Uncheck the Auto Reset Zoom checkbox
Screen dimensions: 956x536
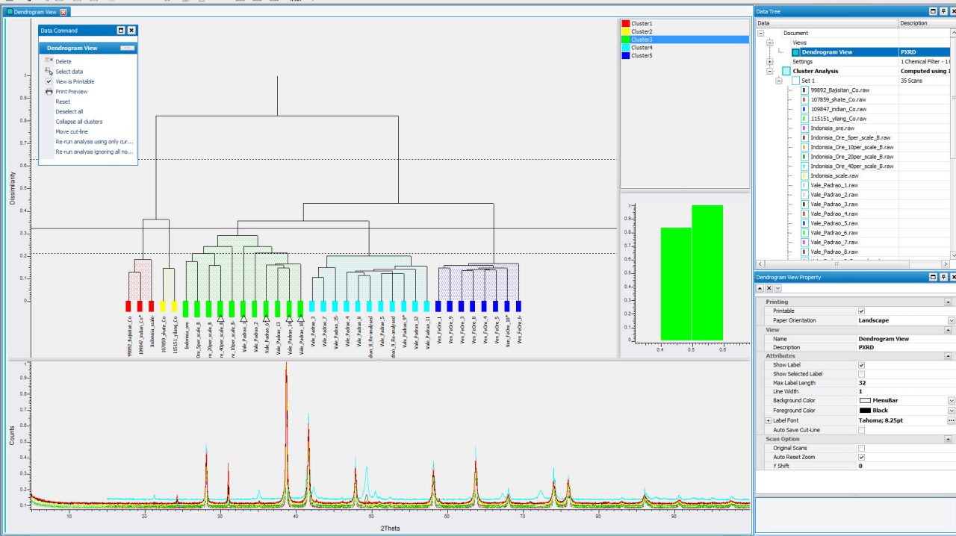tap(861, 457)
